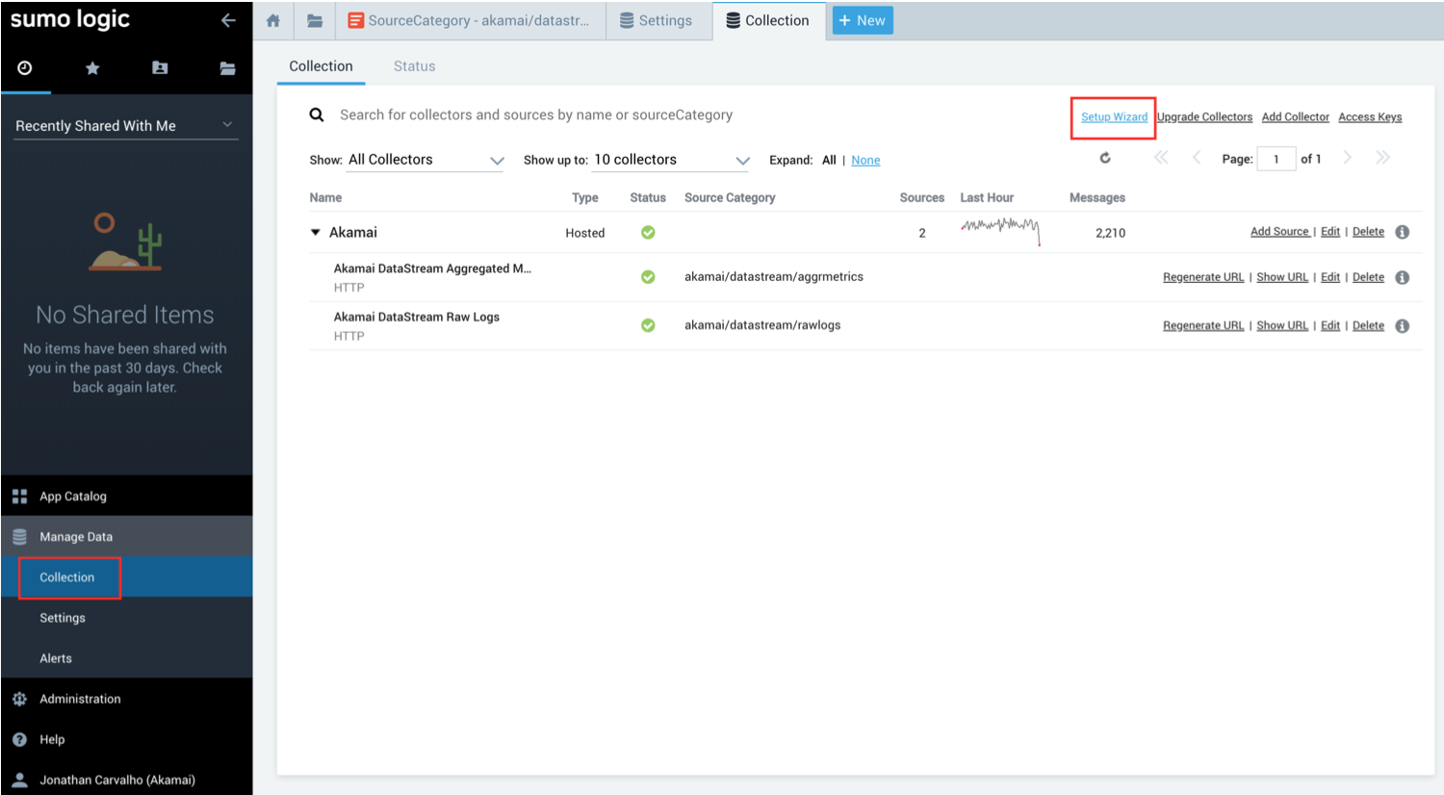Click the Messages column header
This screenshot has height=795, width=1444.
[1097, 197]
